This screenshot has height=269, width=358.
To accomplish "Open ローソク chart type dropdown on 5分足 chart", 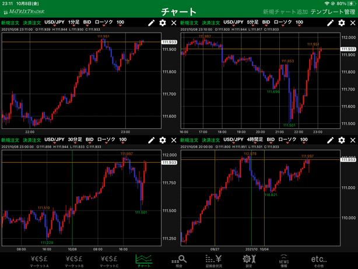I will 283,22.
